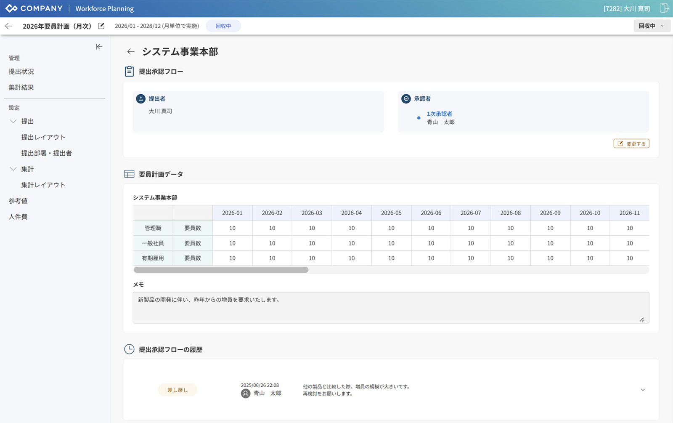Collapse the 提出 section in sidebar
The height and width of the screenshot is (423, 673).
click(x=13, y=121)
